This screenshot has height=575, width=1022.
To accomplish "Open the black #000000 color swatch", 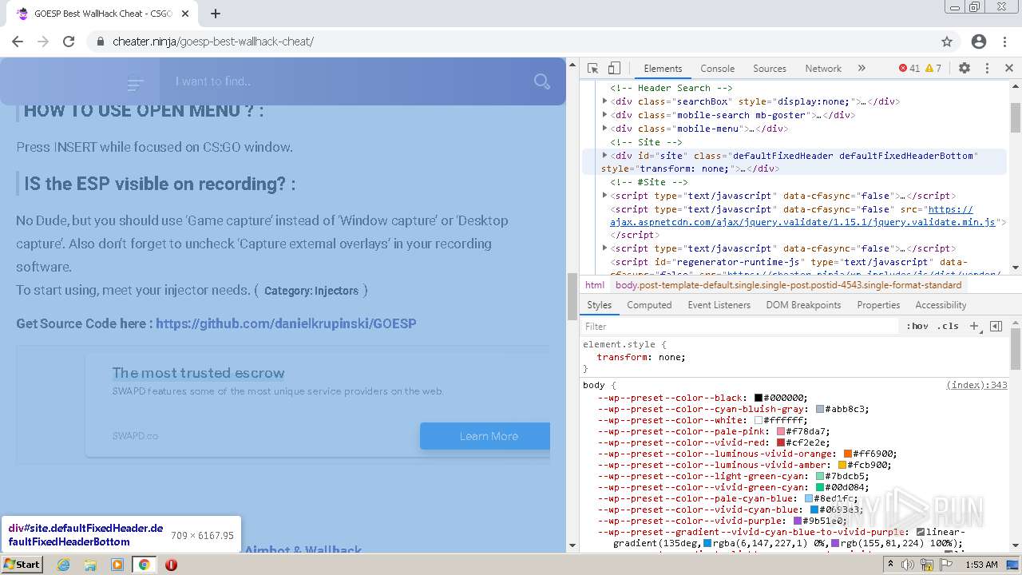I will pyautogui.click(x=759, y=398).
